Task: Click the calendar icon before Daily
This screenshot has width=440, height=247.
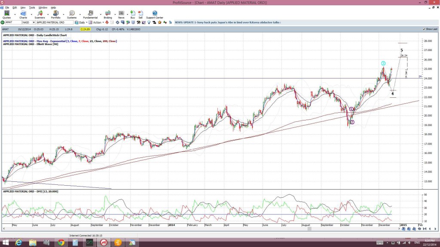Action: pyautogui.click(x=76, y=22)
